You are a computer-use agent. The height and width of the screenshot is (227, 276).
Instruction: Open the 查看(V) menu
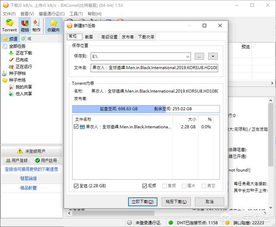tap(27, 14)
